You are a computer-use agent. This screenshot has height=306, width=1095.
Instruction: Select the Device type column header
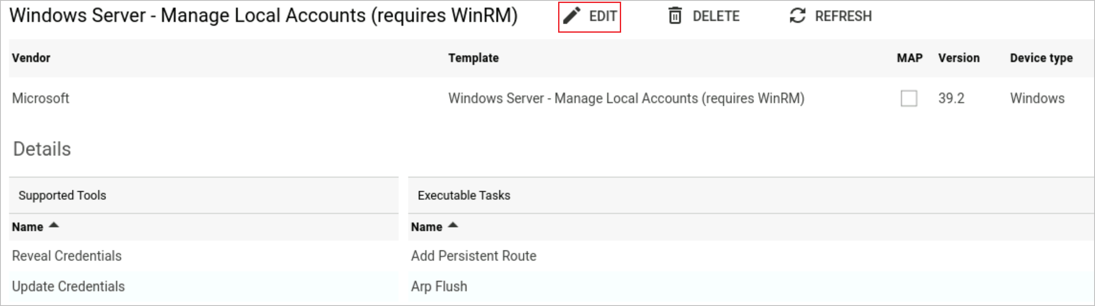click(x=1041, y=58)
